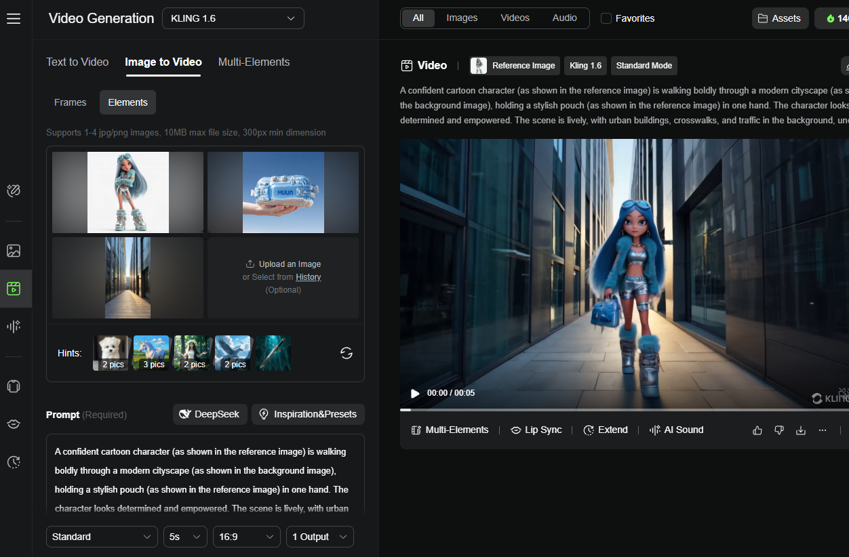The image size is (849, 557).
Task: Open AI Videos section in sidebar
Action: 14,289
